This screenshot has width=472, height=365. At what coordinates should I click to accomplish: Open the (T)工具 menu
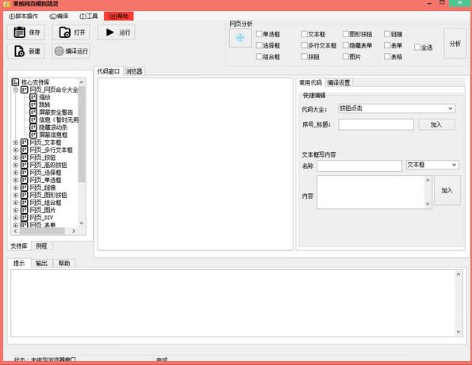pyautogui.click(x=89, y=16)
